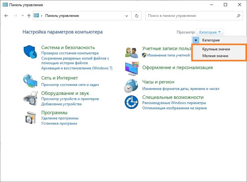The image size is (247, 182).
Task: Maximize the Control Panel window
Action: (x=225, y=5)
